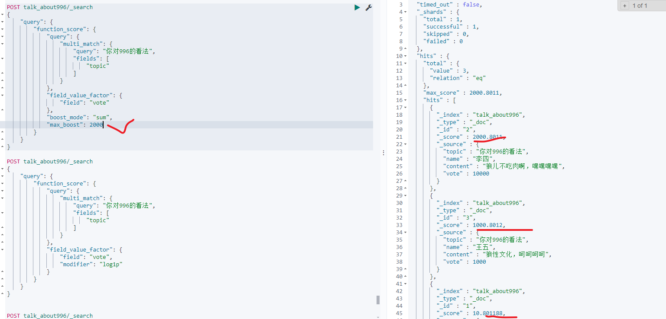Run the first request with the green play icon
Image resolution: width=666 pixels, height=319 pixels.
(357, 7)
